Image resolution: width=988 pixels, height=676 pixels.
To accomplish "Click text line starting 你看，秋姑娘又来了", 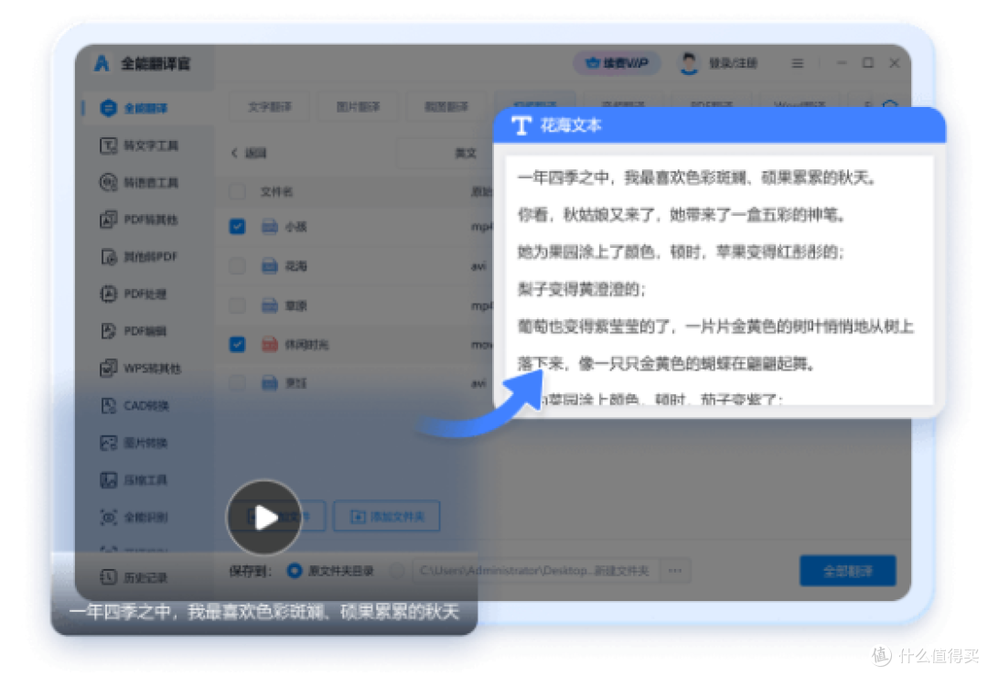I will pyautogui.click(x=682, y=215).
